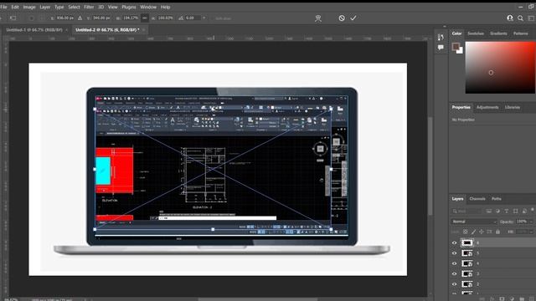Viewport: 536px width, 301px height.
Task: Filter layers by shape layer icon
Action: point(516,212)
